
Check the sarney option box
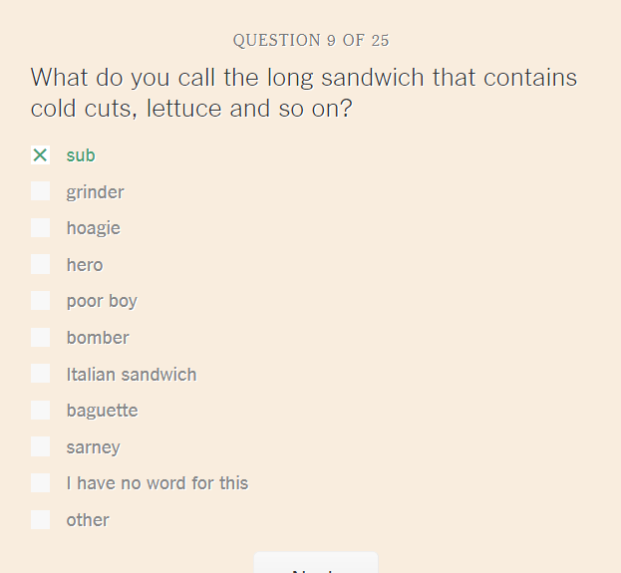(x=41, y=446)
